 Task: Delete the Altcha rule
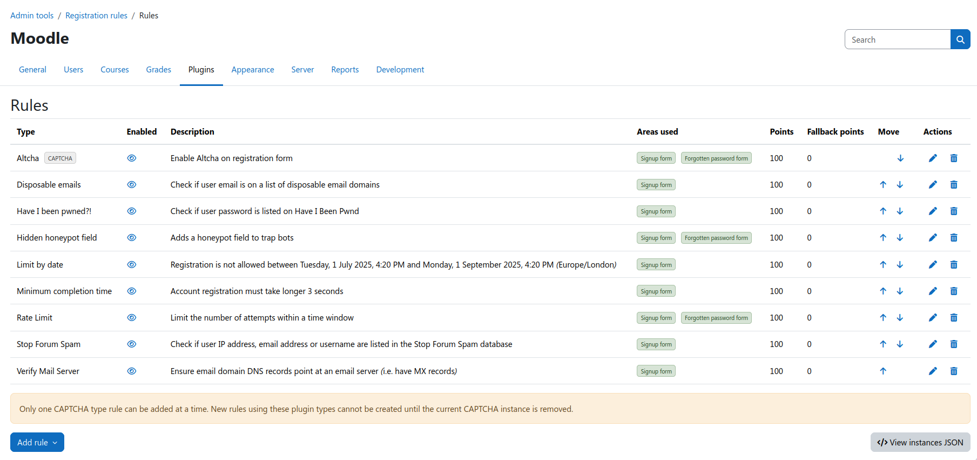click(954, 158)
